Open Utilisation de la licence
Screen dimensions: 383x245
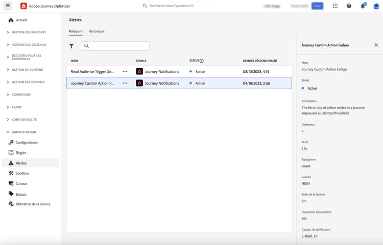coord(30,204)
